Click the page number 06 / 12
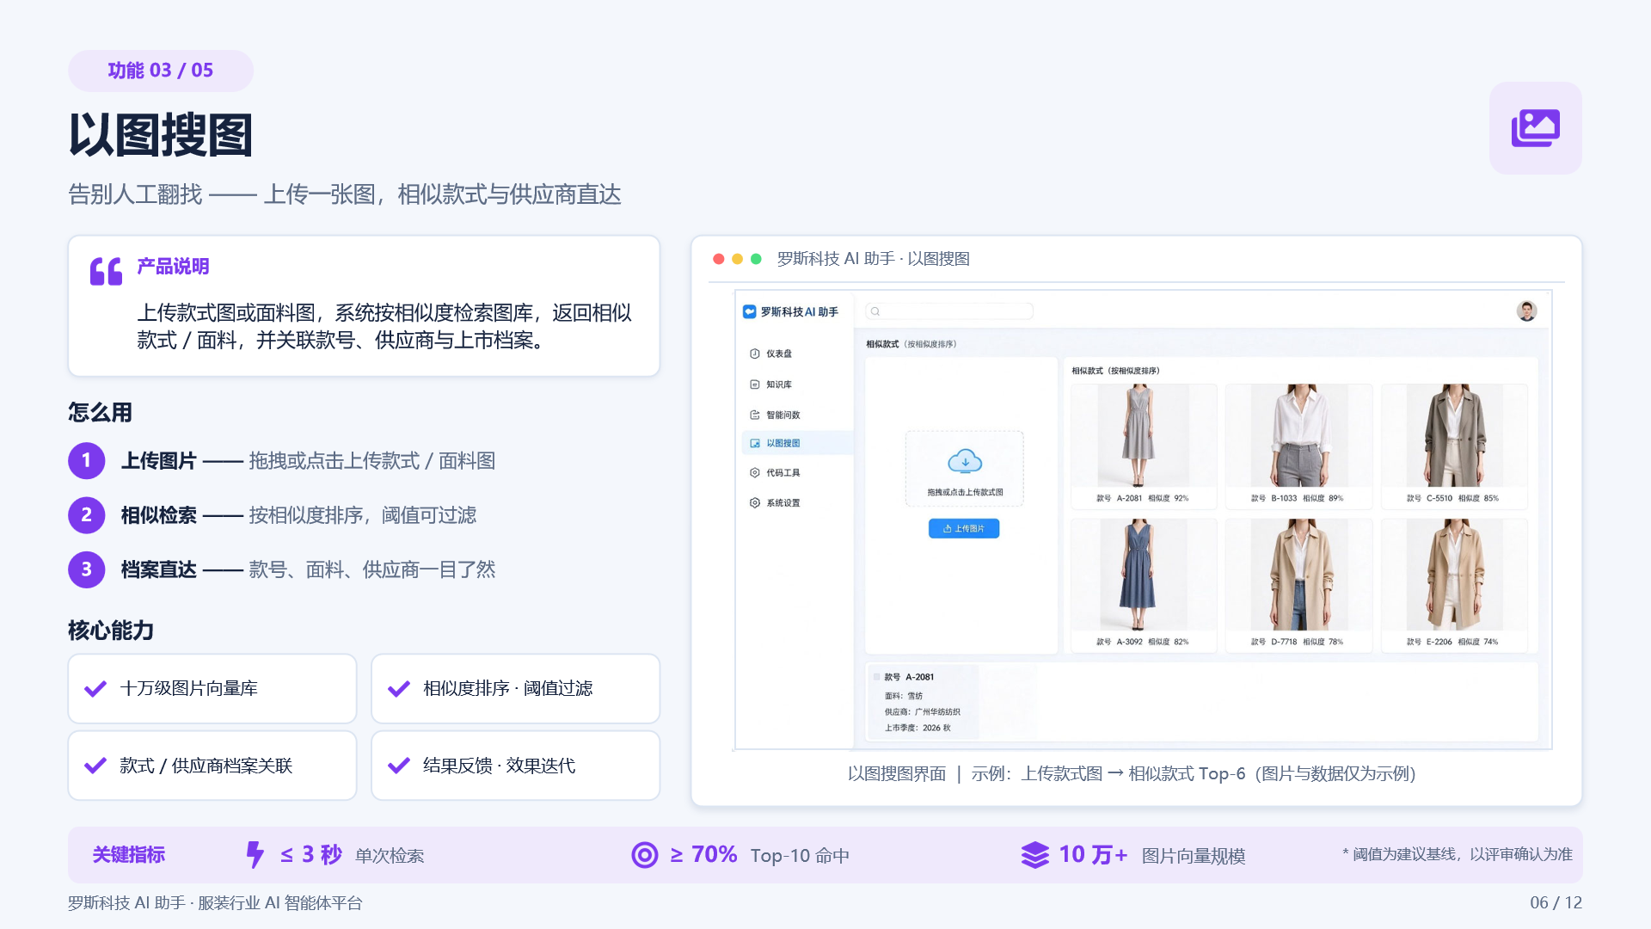Screen dimensions: 1651x929 [1556, 902]
